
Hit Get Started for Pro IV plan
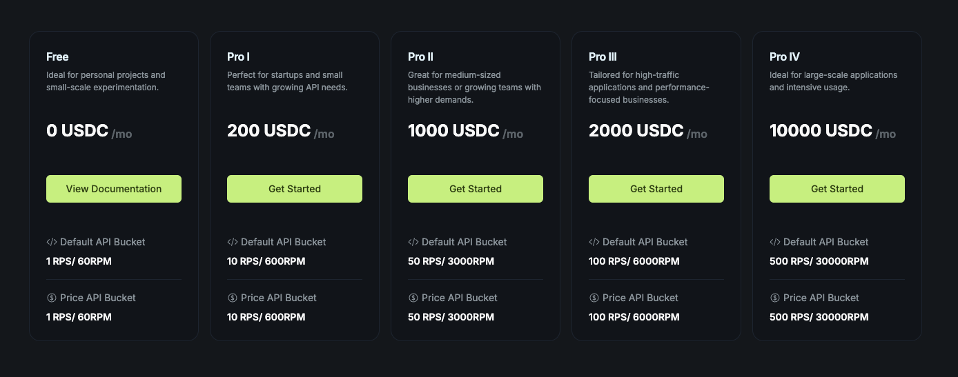coord(837,189)
